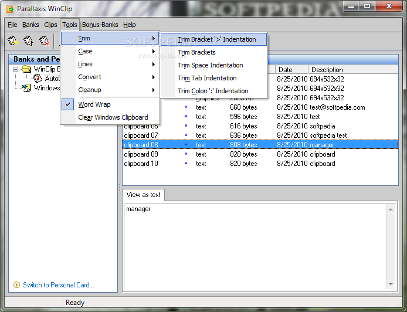Choose Trim Bracket '>' Indentation
This screenshot has width=407, height=312.
click(x=213, y=39)
